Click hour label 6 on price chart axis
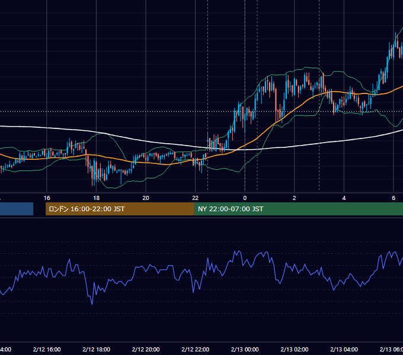403x355 pixels. point(394,198)
